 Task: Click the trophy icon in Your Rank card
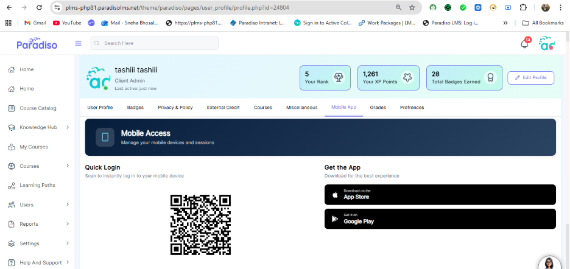339,78
